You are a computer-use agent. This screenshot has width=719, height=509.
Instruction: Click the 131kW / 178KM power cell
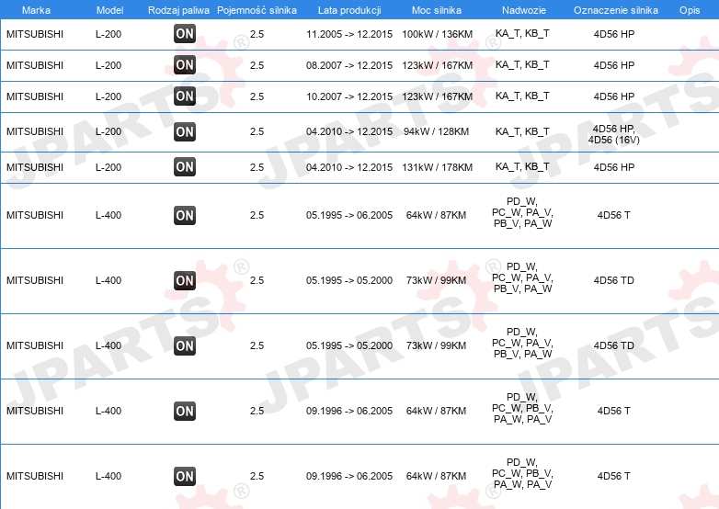[437, 167]
